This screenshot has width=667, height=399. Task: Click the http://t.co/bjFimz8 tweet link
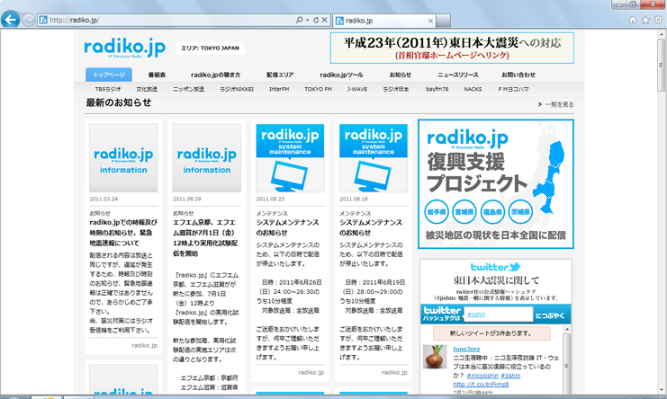pos(481,385)
